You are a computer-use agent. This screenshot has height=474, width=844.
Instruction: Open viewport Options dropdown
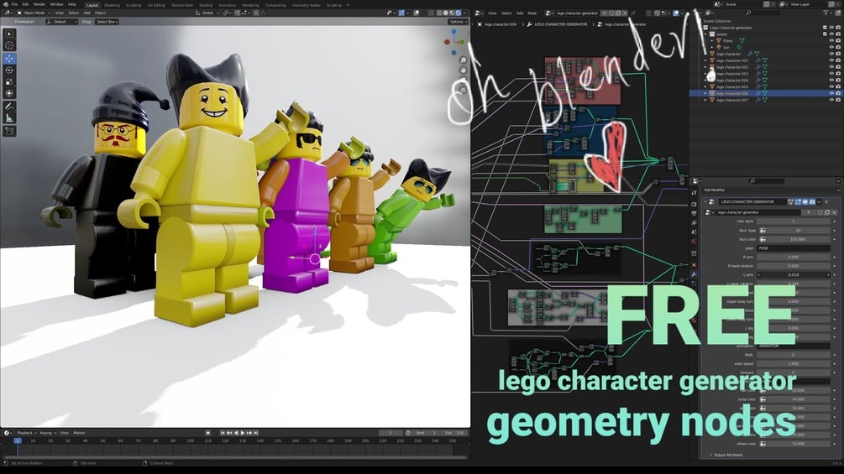point(458,22)
